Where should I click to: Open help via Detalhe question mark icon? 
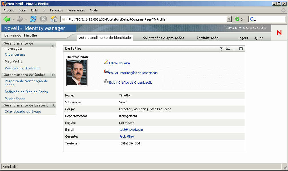(221, 49)
